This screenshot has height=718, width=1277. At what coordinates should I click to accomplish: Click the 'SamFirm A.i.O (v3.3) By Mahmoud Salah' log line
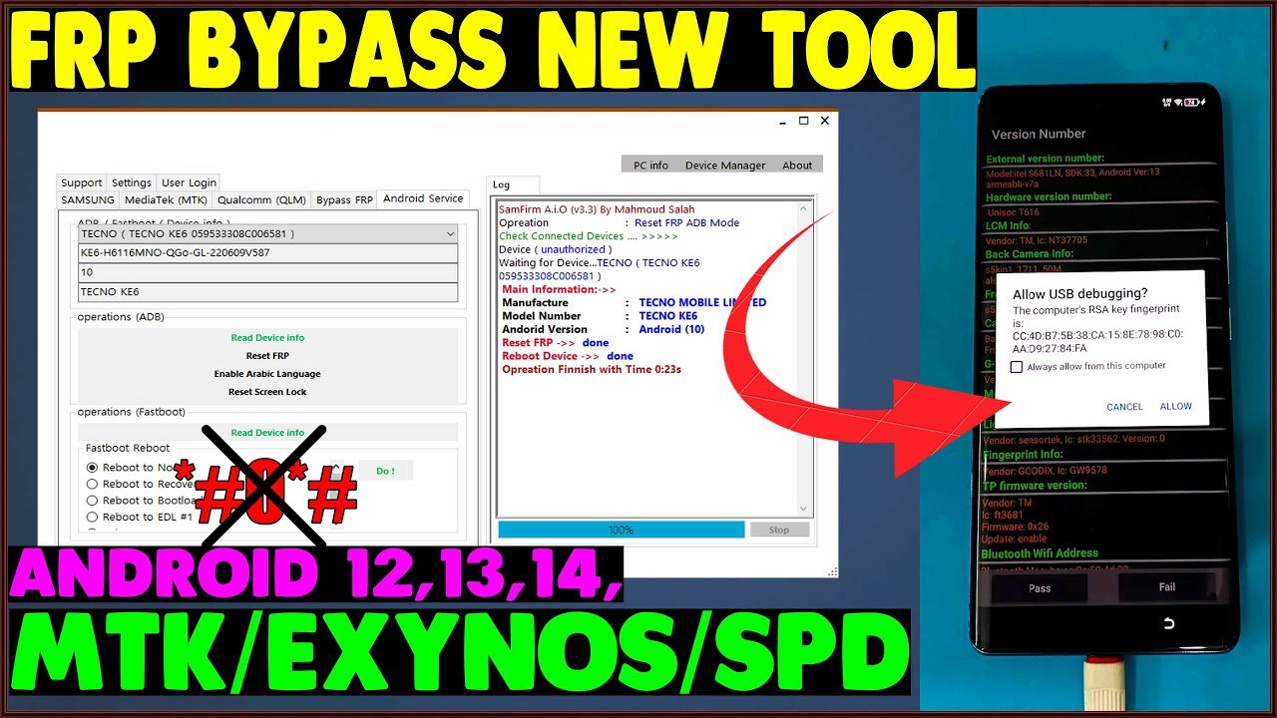tap(597, 209)
